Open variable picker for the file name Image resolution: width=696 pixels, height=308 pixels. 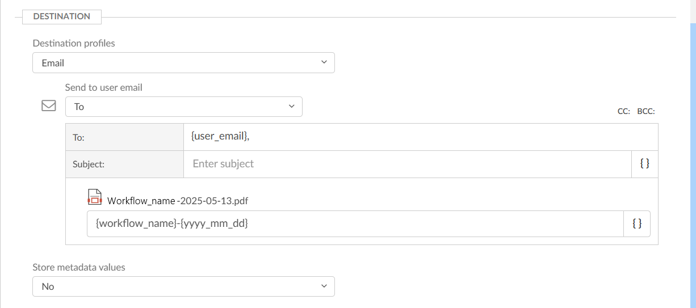[636, 224]
